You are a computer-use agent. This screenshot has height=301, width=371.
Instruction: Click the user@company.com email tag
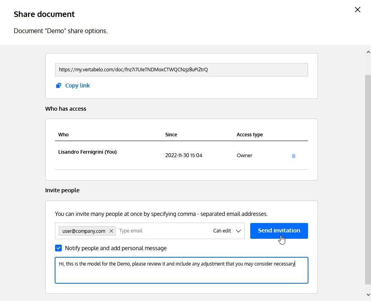click(x=84, y=231)
